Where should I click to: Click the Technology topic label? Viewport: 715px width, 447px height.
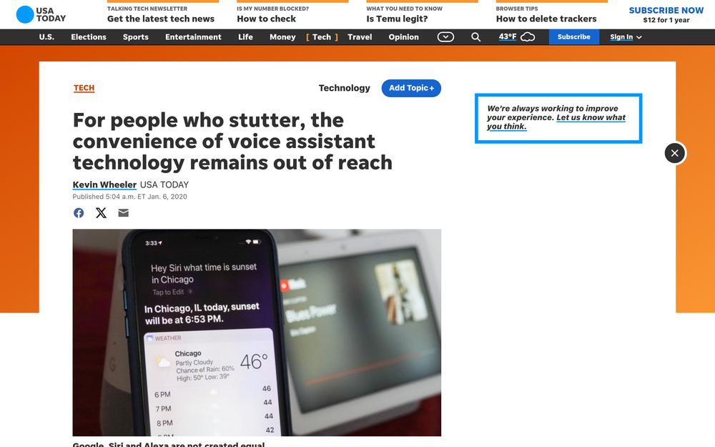[x=345, y=88]
